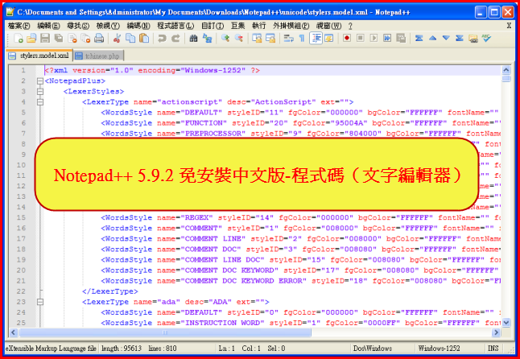Click the vertical scrollbar down arrow

pyautogui.click(x=506, y=323)
